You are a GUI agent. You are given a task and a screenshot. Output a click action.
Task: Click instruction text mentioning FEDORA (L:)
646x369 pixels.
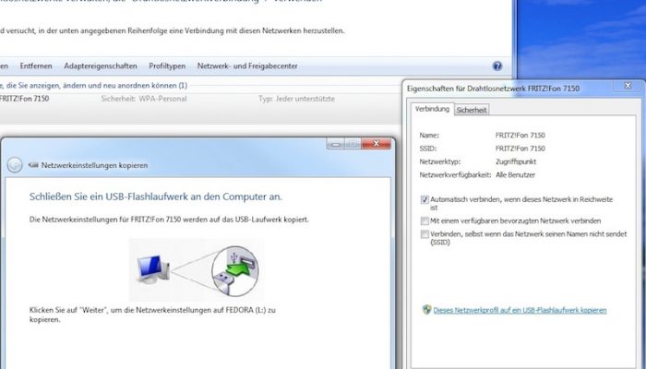pyautogui.click(x=152, y=315)
